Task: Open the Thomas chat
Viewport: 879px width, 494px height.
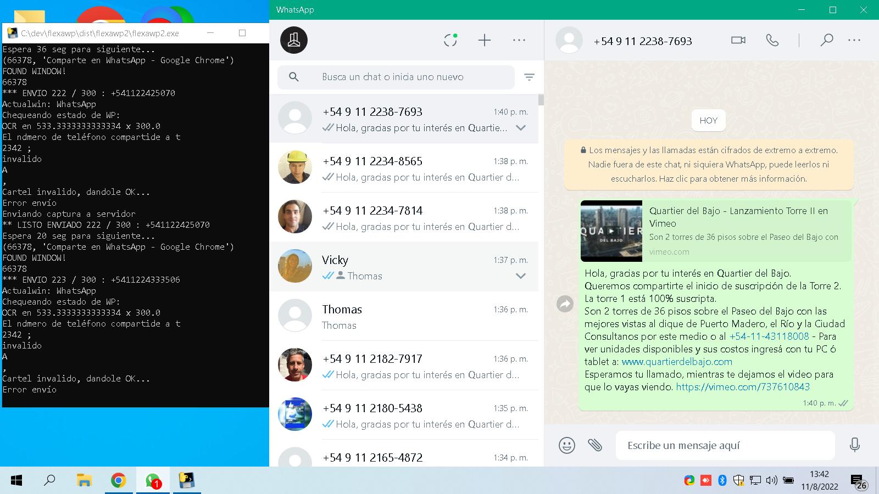Action: (x=404, y=316)
